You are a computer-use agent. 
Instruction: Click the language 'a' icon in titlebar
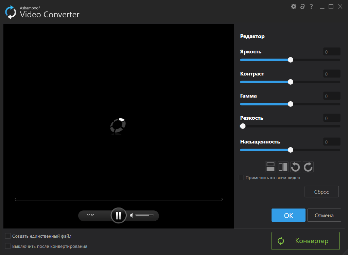[302, 6]
